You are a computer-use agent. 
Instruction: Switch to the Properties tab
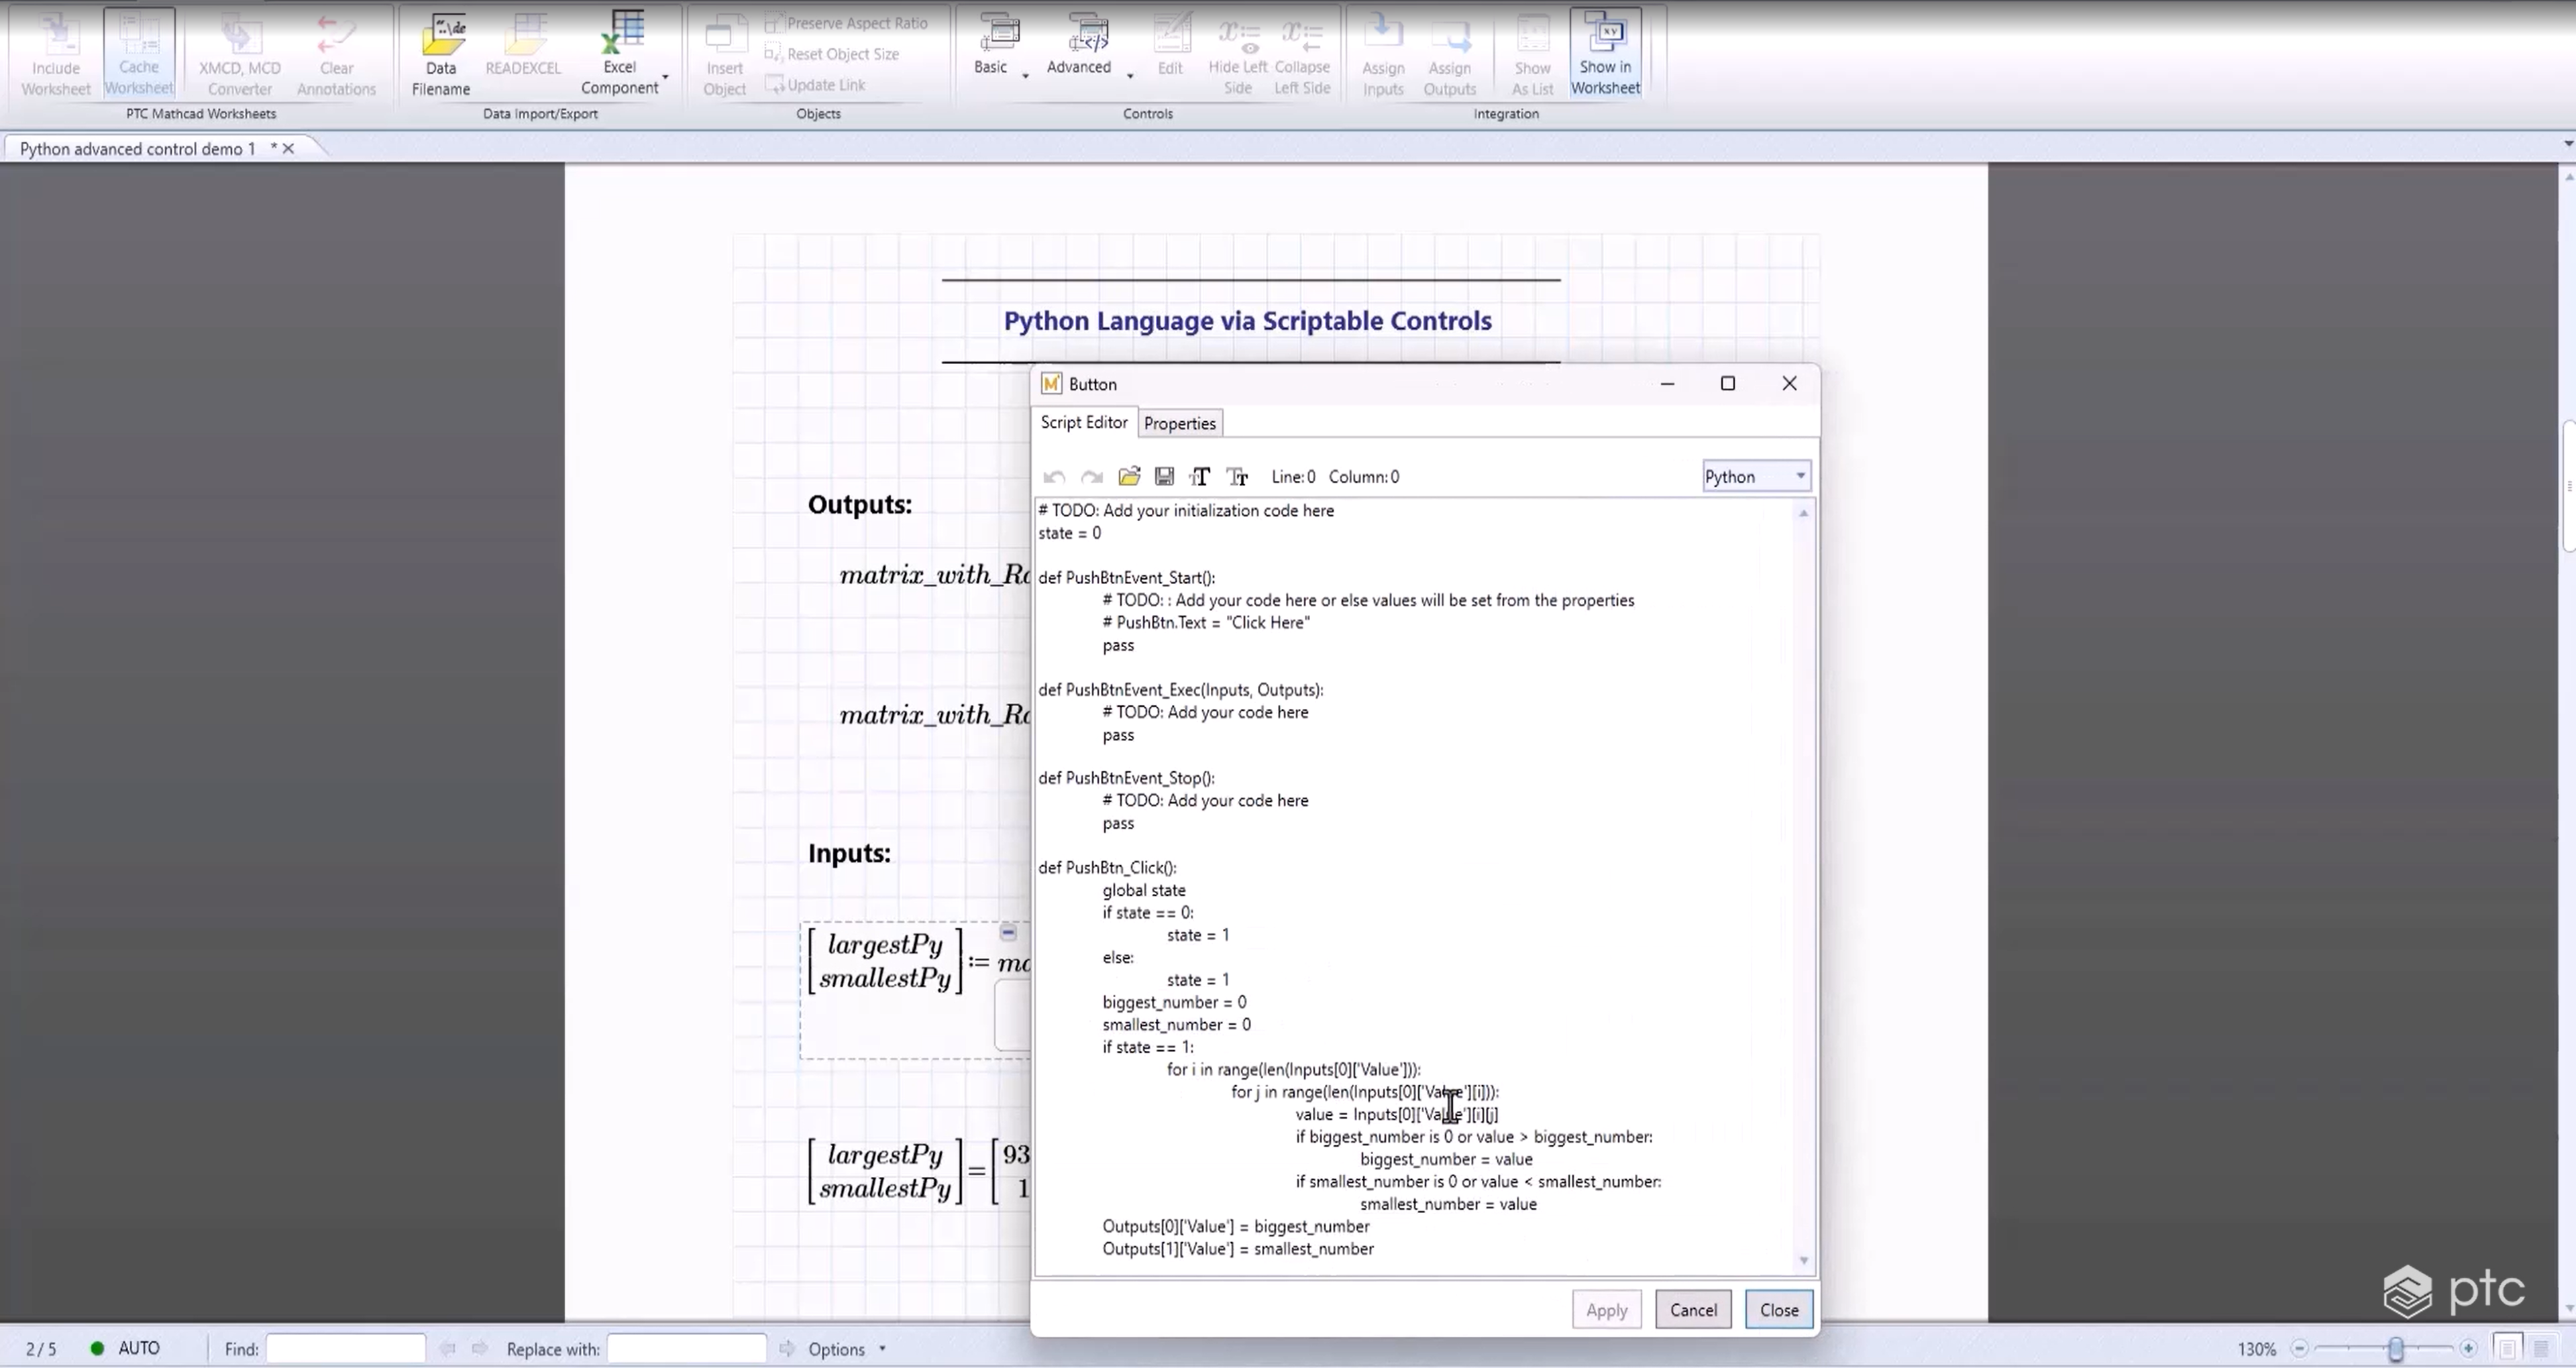(1179, 423)
